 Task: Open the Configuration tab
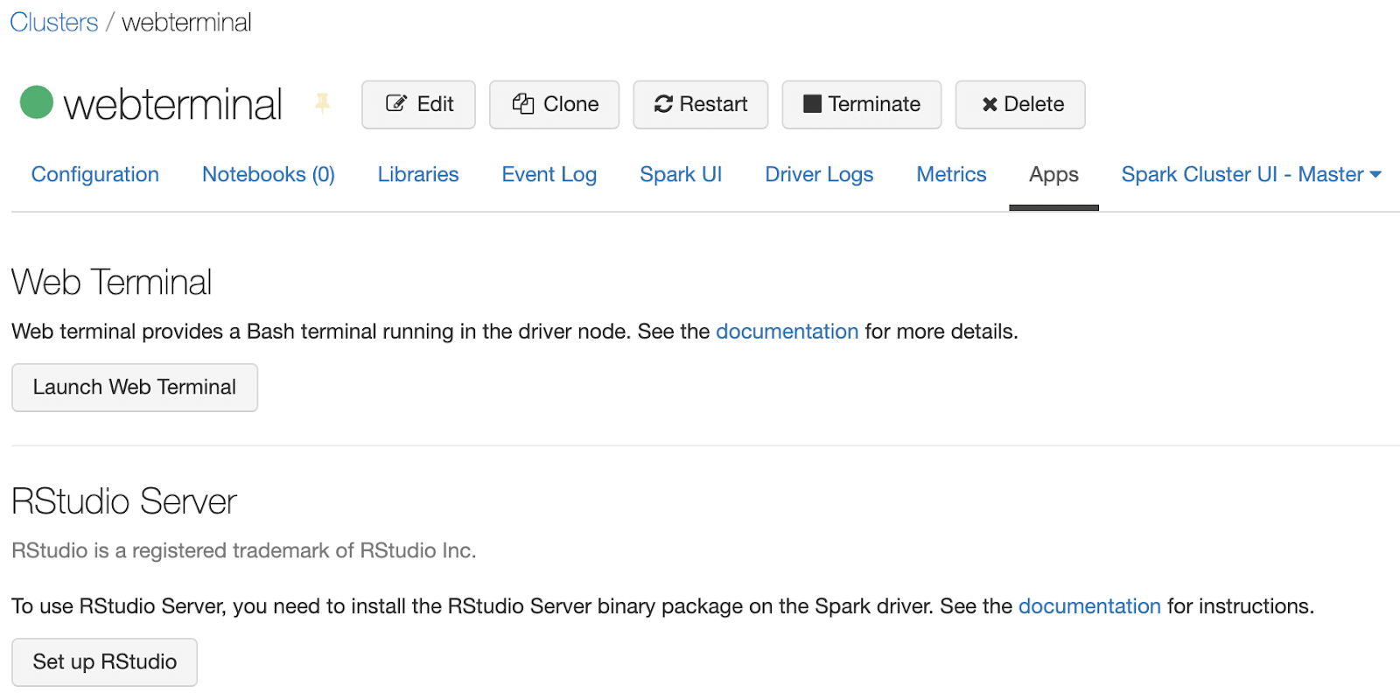click(x=95, y=175)
